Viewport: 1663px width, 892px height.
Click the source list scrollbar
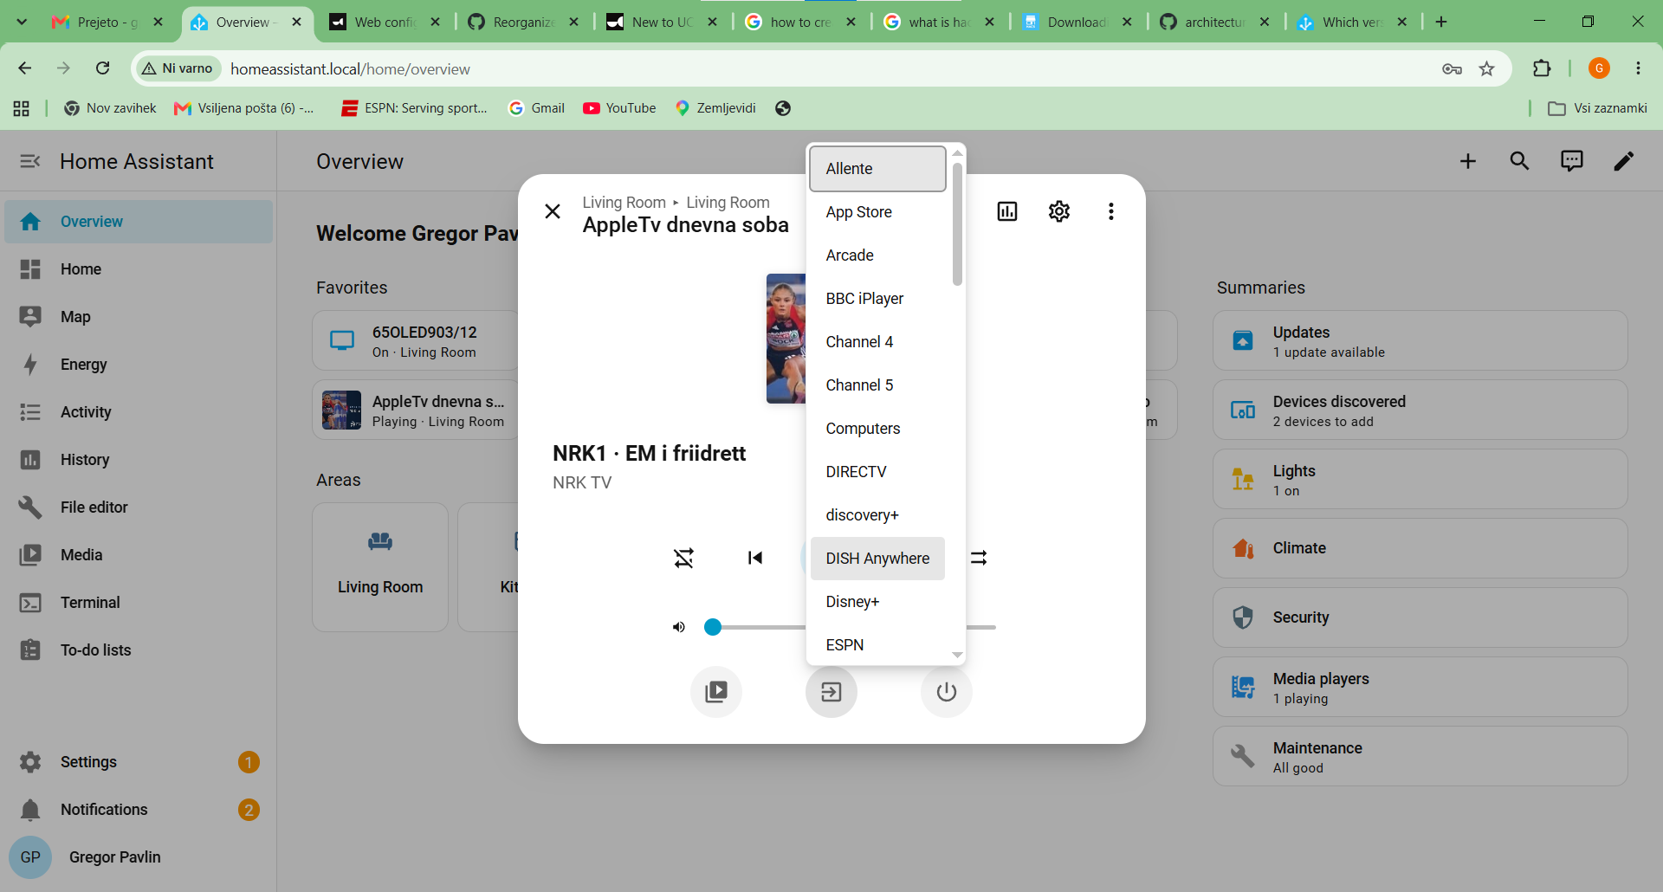coord(957,223)
